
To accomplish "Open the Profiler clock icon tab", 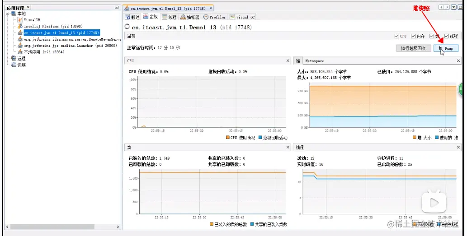I will (x=206, y=17).
